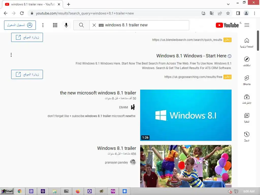The image size is (260, 195).
Task: Open Library in the sidebar
Action: (247, 118)
